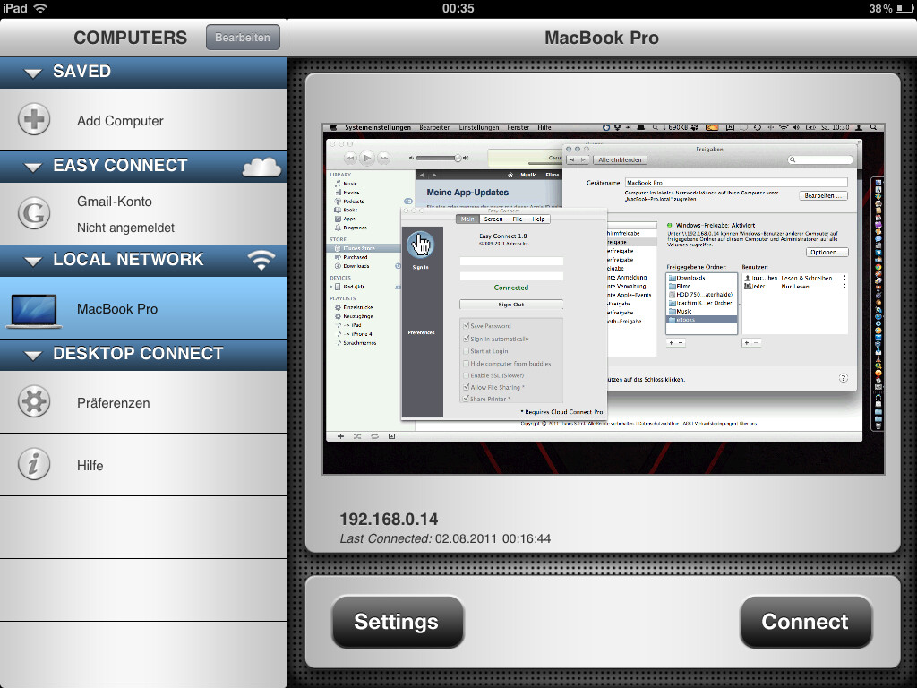Click the Sign Out button in Easy Connect
This screenshot has width=917, height=688.
pos(510,304)
